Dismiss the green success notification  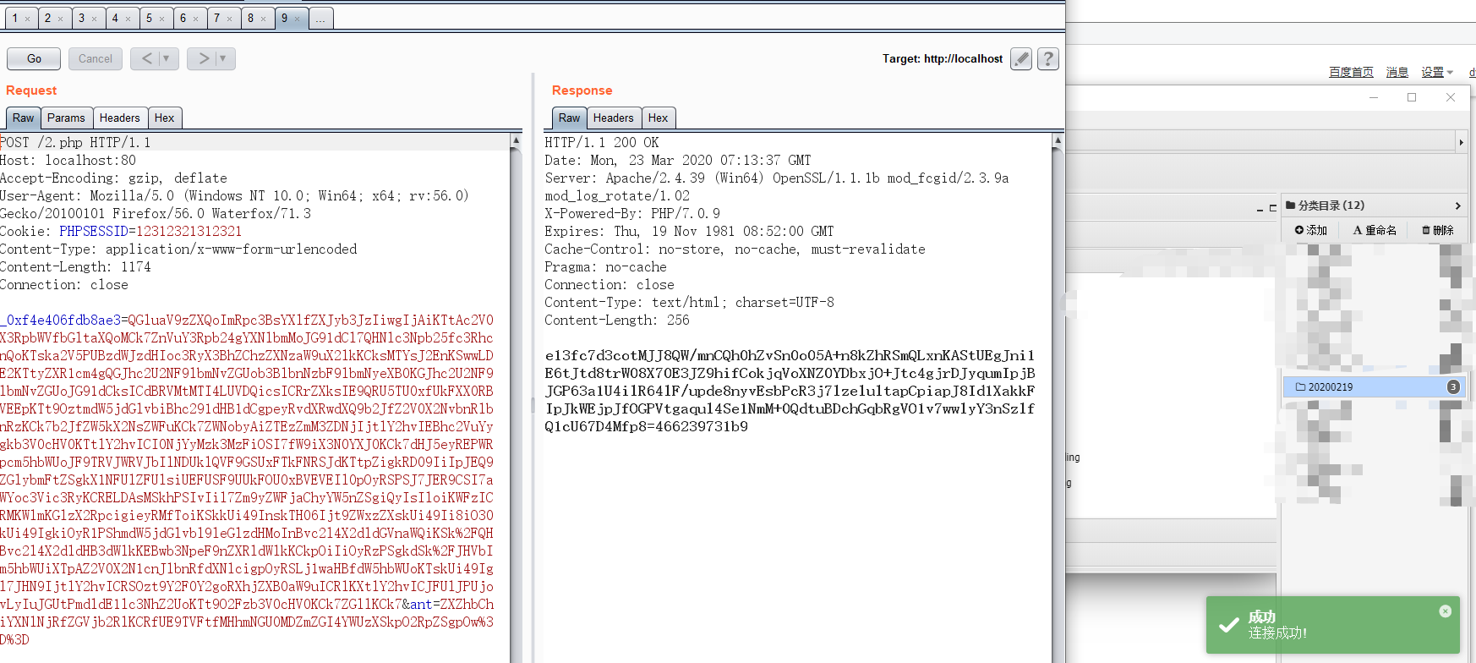point(1446,611)
